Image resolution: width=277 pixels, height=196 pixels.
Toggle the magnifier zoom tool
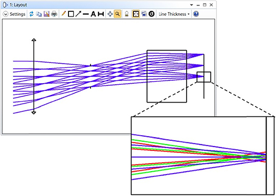coord(118,14)
